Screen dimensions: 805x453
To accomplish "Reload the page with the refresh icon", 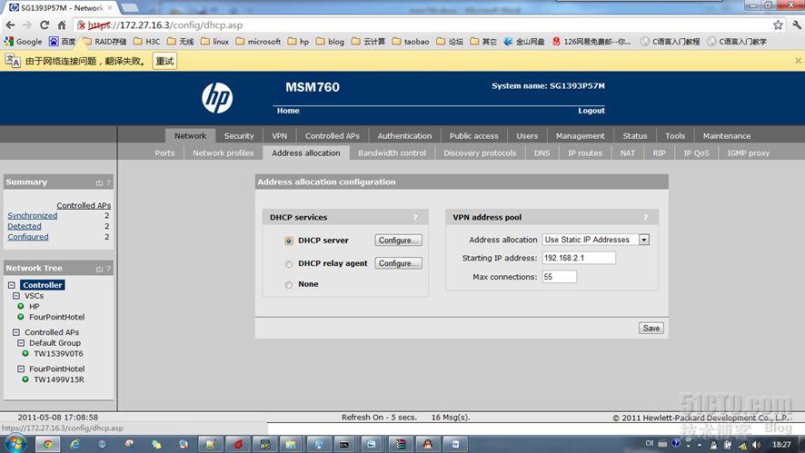I will 45,25.
